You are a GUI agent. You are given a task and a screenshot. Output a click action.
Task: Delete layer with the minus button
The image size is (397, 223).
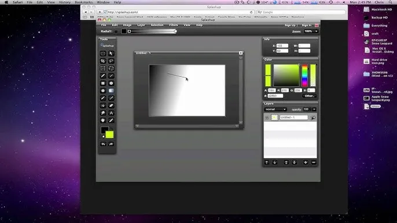(314, 162)
